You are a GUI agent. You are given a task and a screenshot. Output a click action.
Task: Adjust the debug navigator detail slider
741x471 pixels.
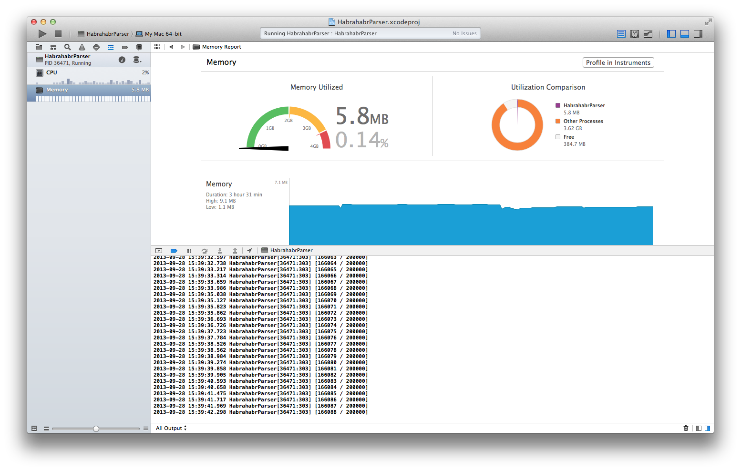pyautogui.click(x=96, y=429)
